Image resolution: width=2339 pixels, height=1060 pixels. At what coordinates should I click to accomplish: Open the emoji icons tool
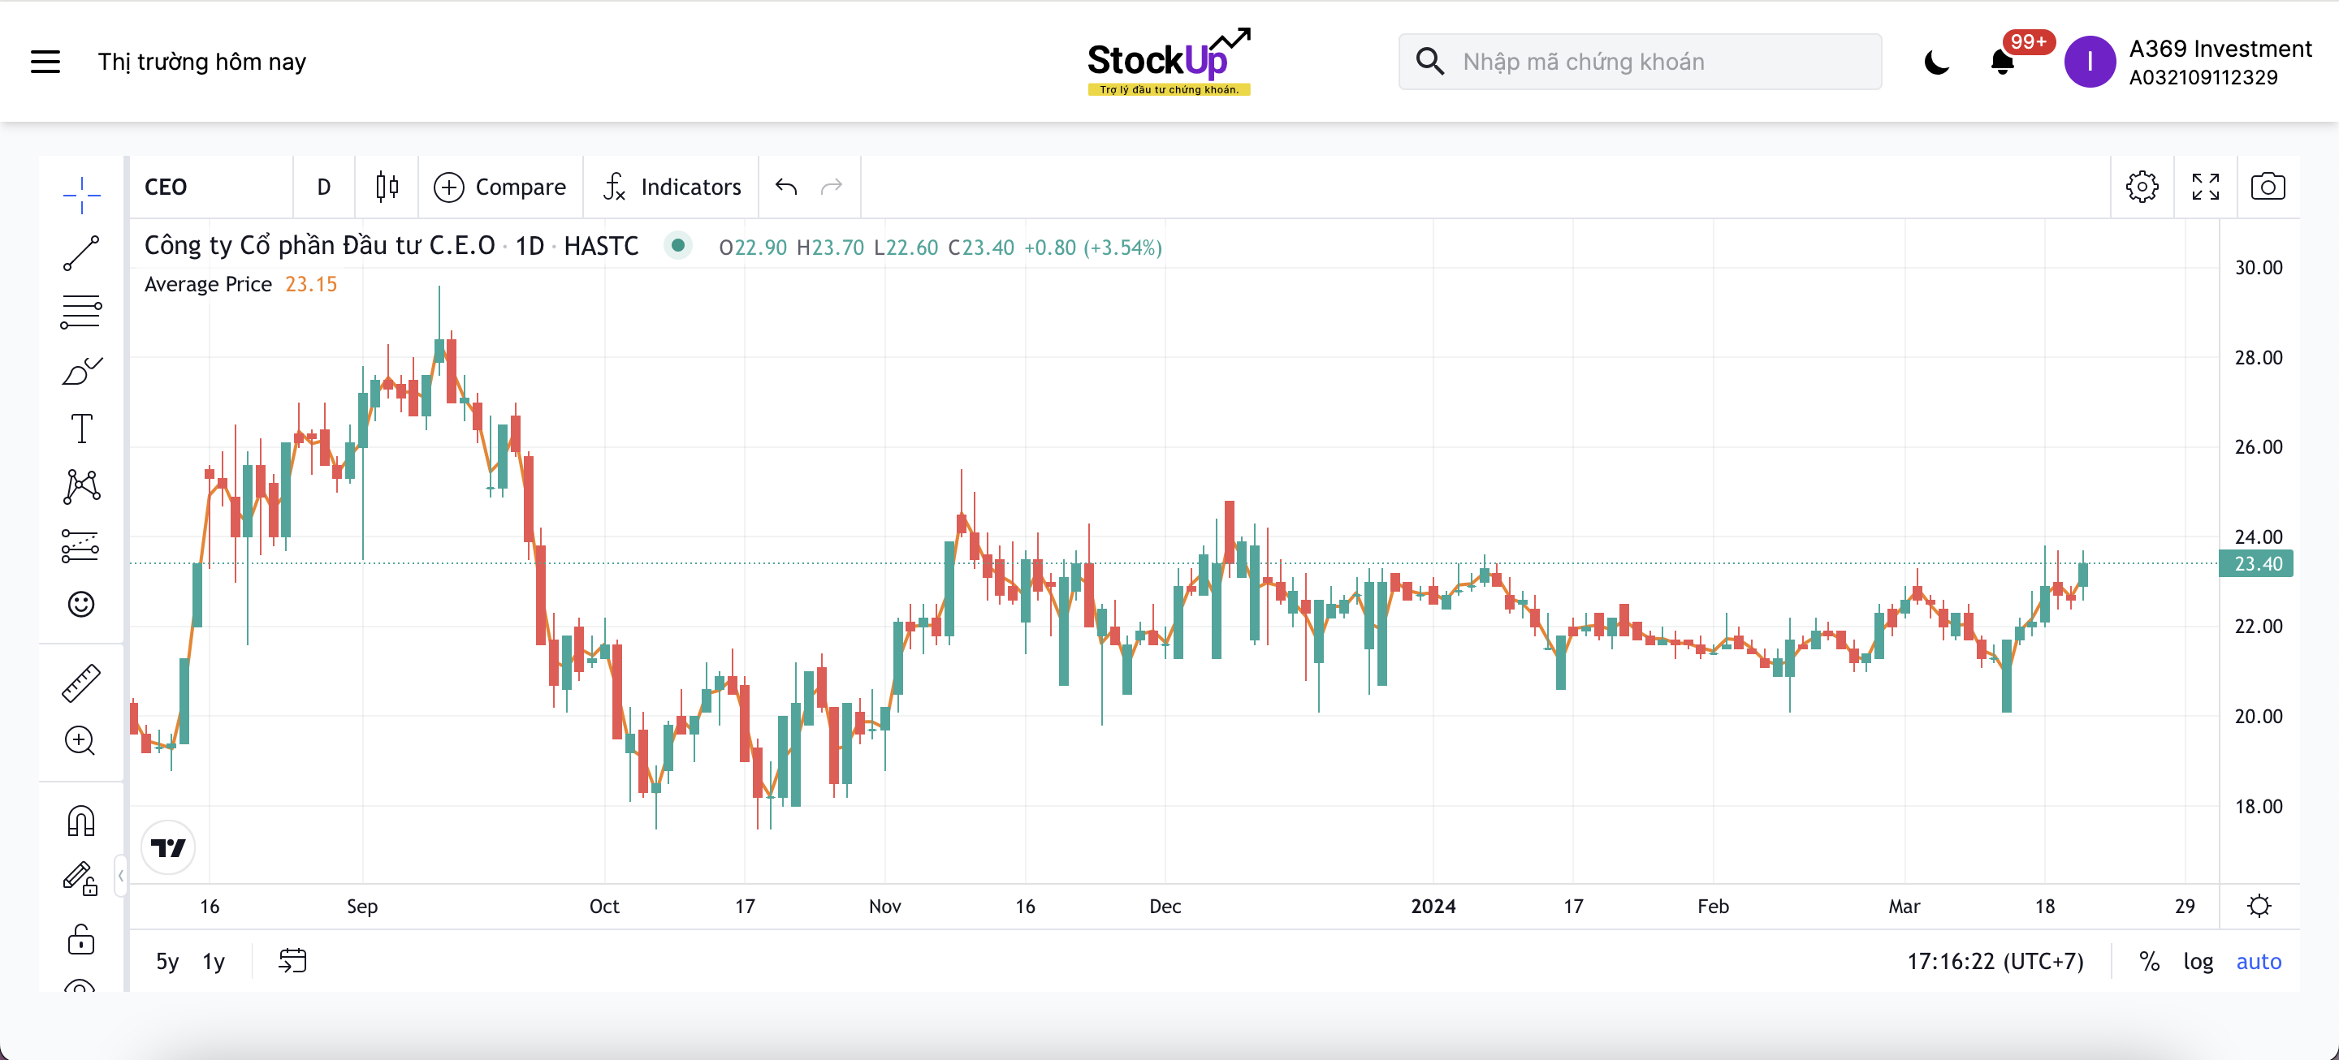[x=81, y=604]
